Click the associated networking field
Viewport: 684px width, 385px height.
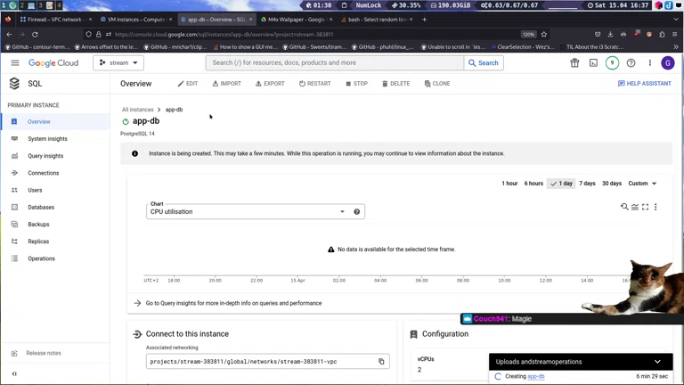click(x=268, y=362)
